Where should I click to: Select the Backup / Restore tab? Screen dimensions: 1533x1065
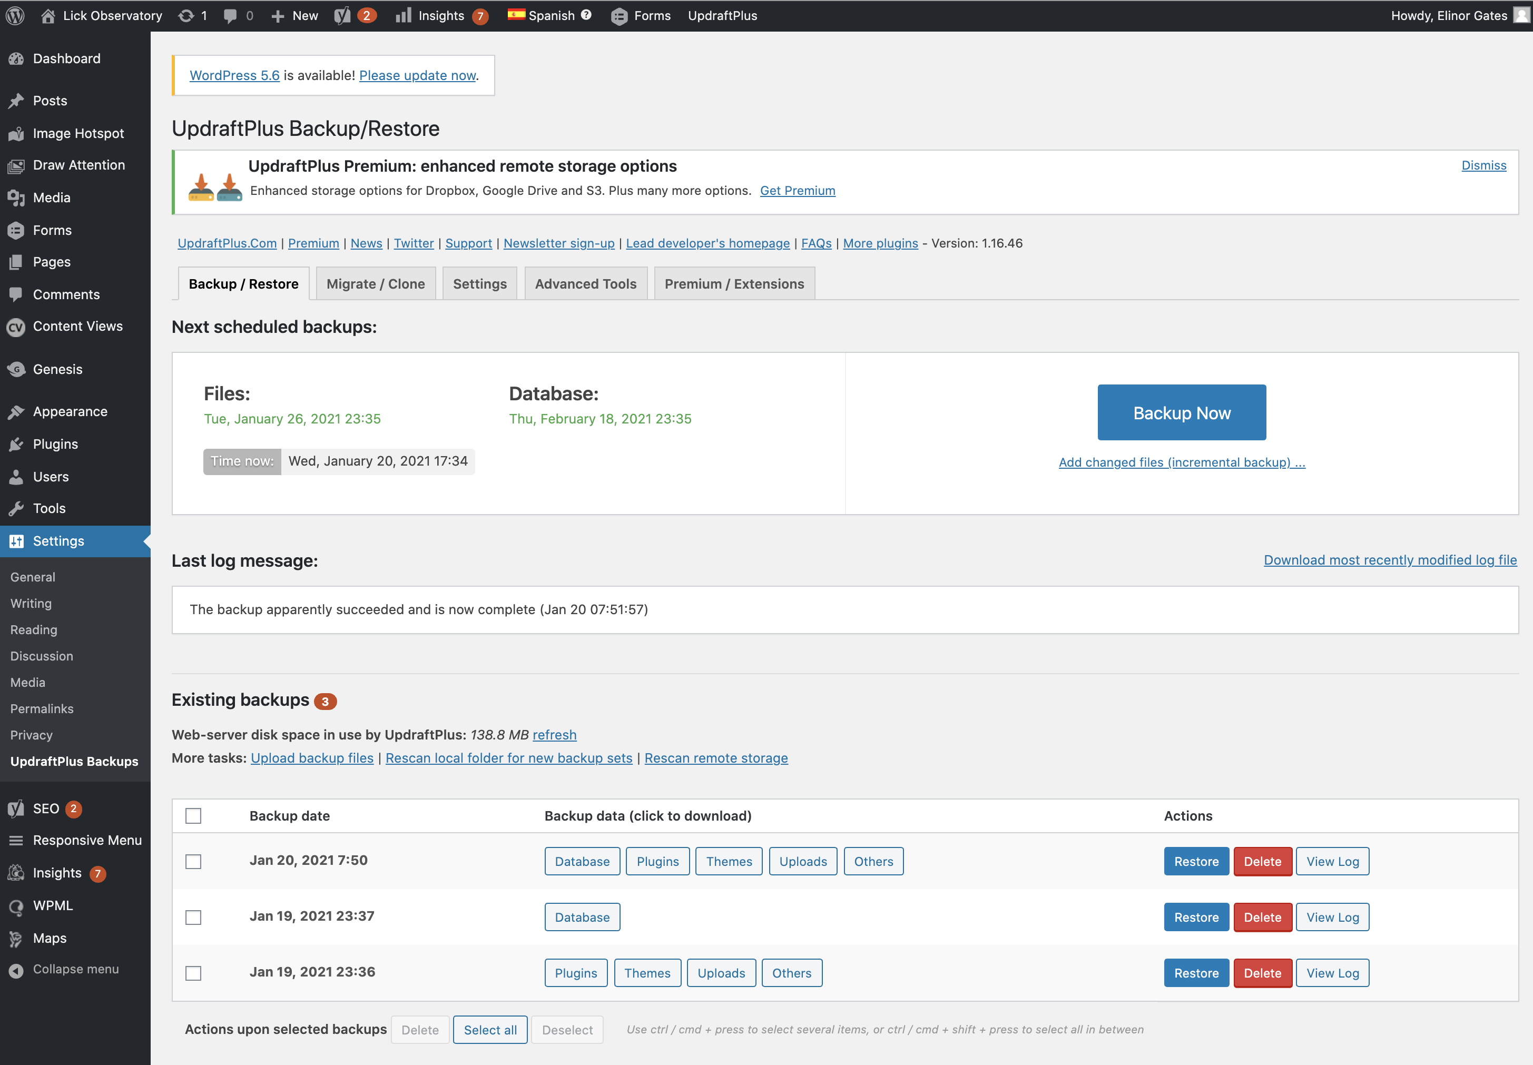[243, 283]
